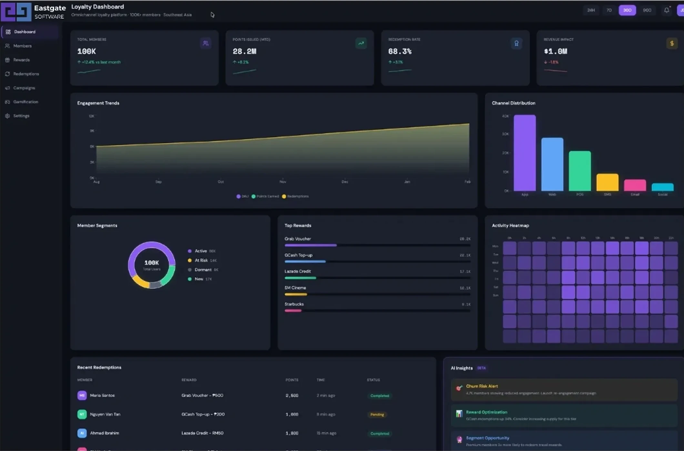Screen dimensions: 684x451
Task: Click the Completed status for Maria Santos
Action: (x=379, y=396)
